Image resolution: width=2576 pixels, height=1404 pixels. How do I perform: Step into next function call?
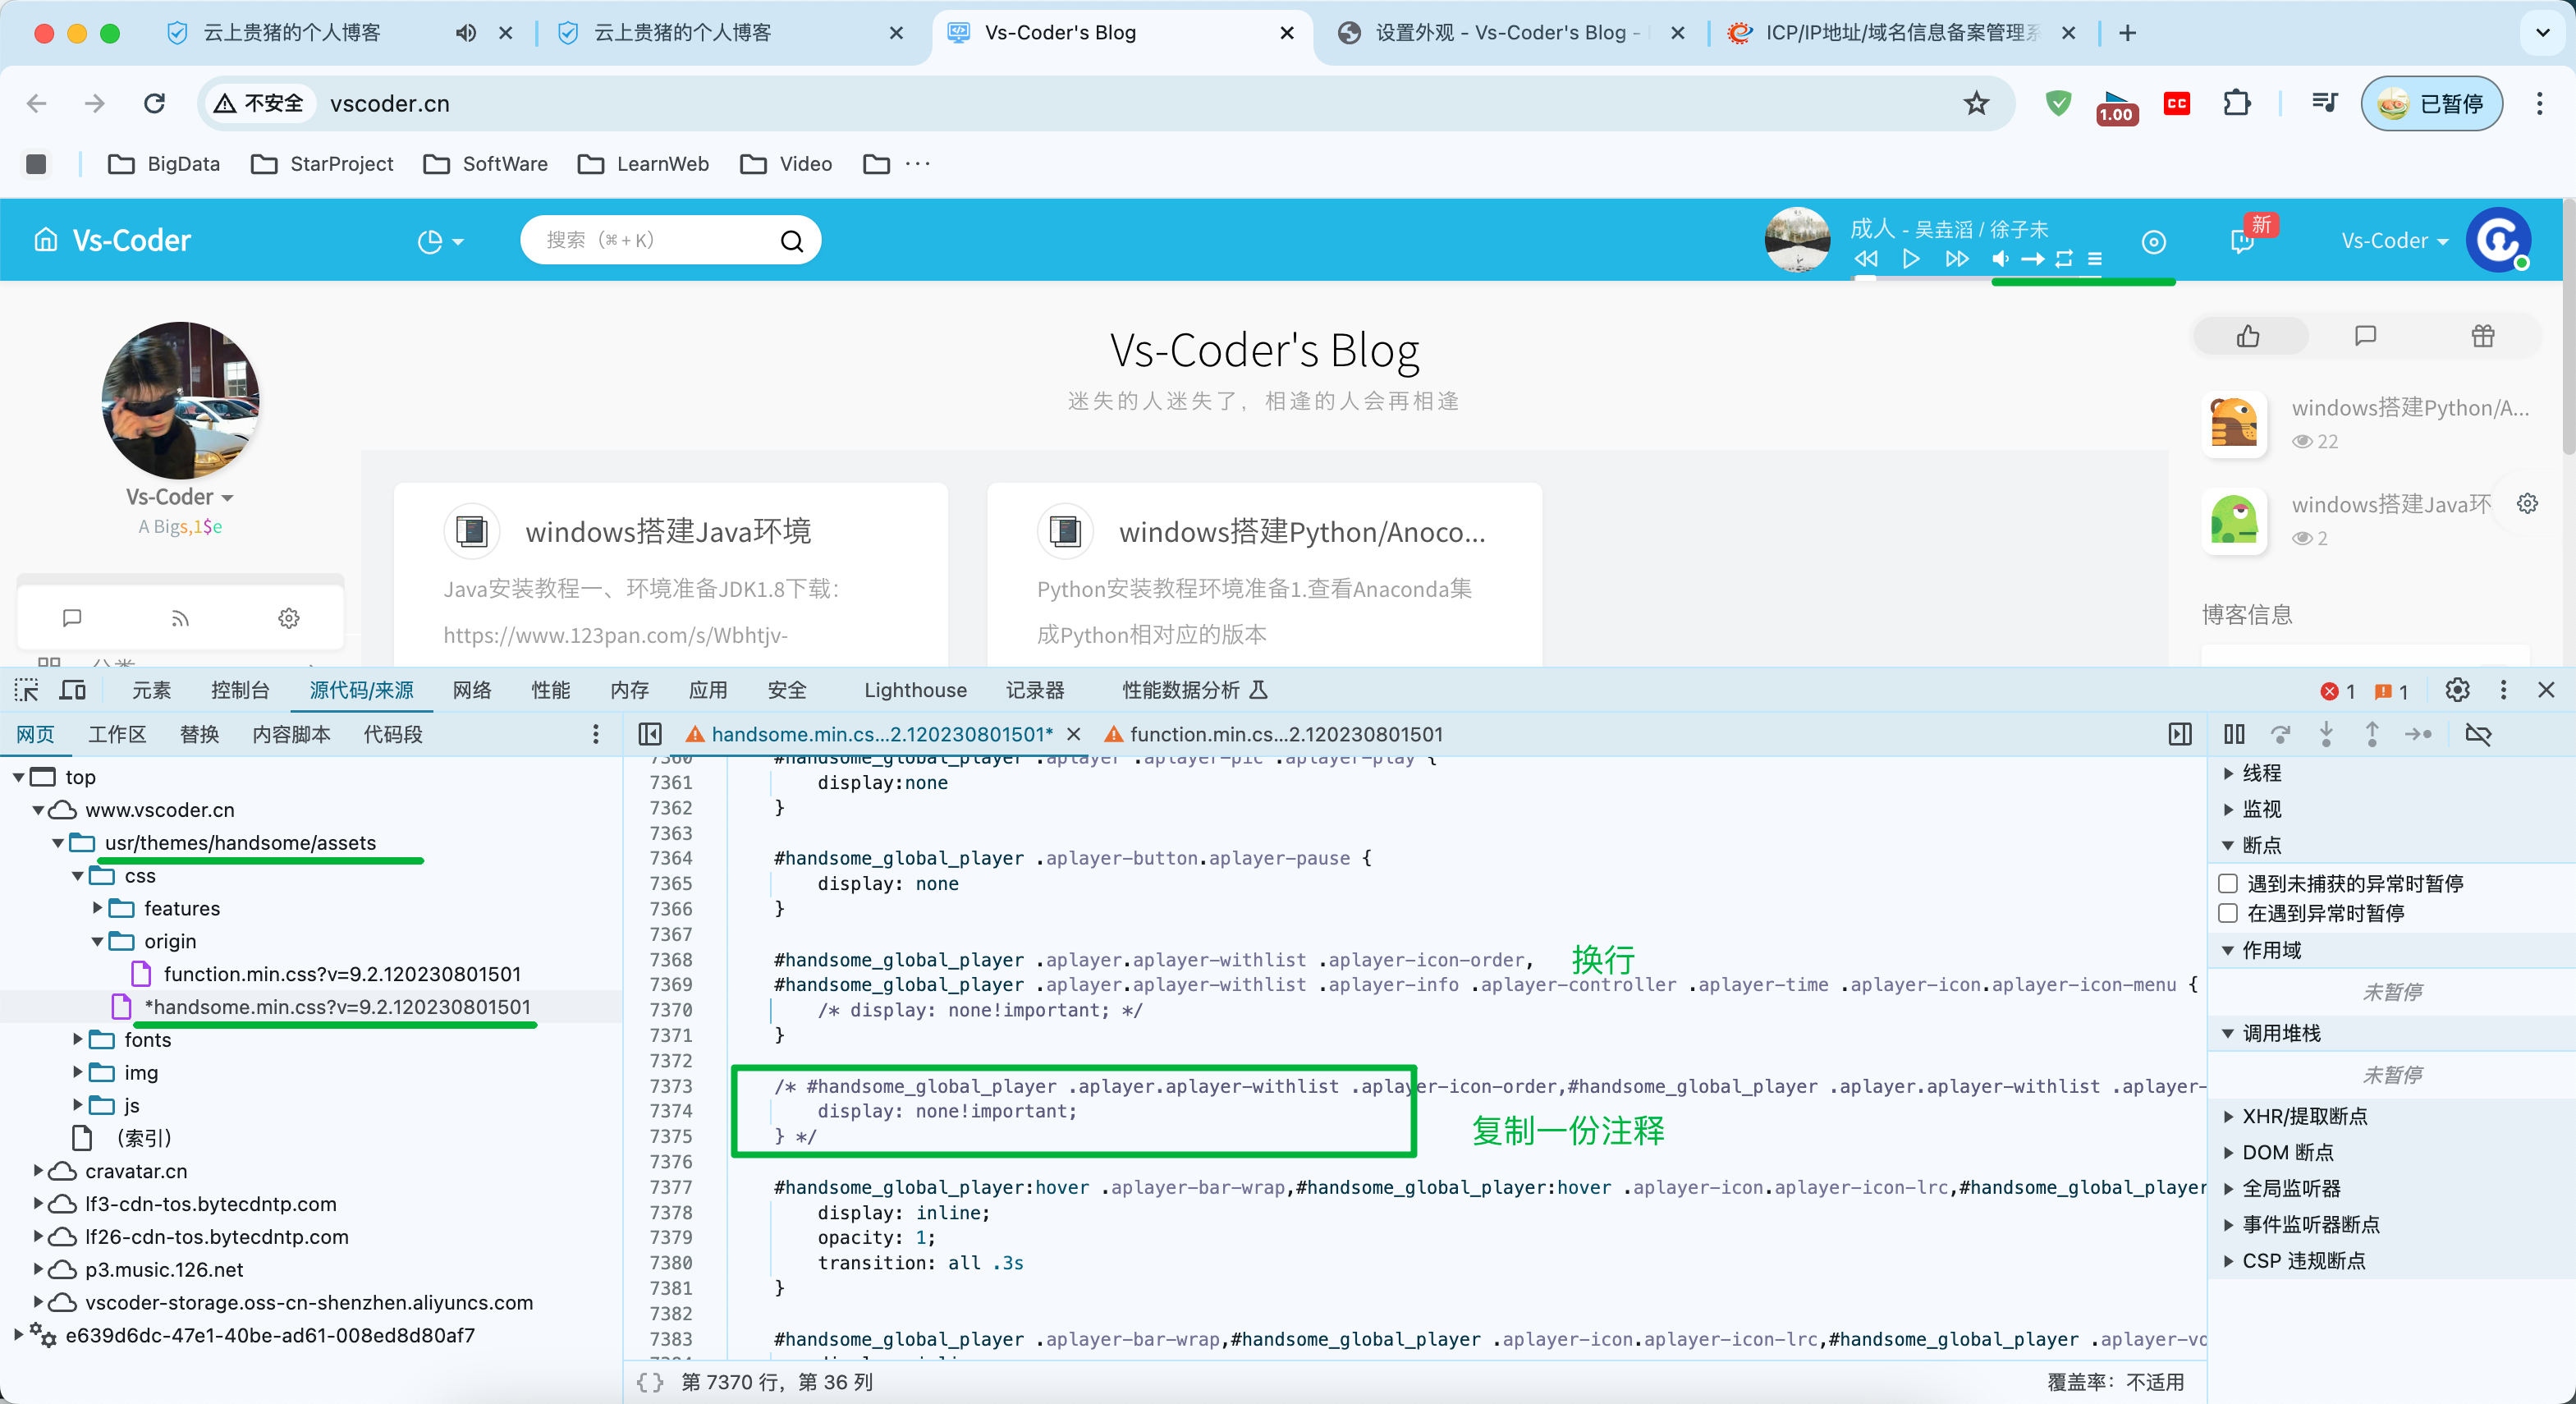(x=2326, y=734)
